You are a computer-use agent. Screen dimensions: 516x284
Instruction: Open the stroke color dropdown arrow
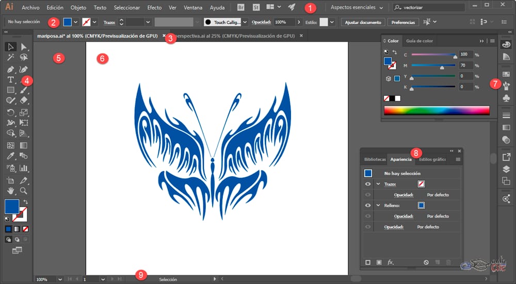pyautogui.click(x=95, y=22)
